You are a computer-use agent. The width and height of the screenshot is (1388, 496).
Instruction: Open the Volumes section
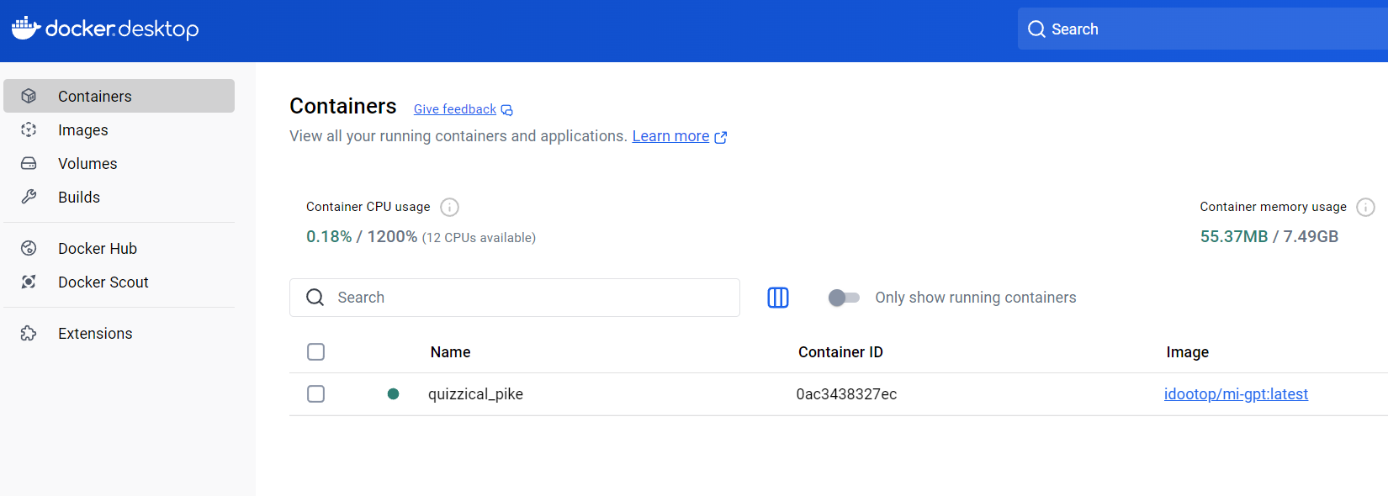(x=119, y=163)
